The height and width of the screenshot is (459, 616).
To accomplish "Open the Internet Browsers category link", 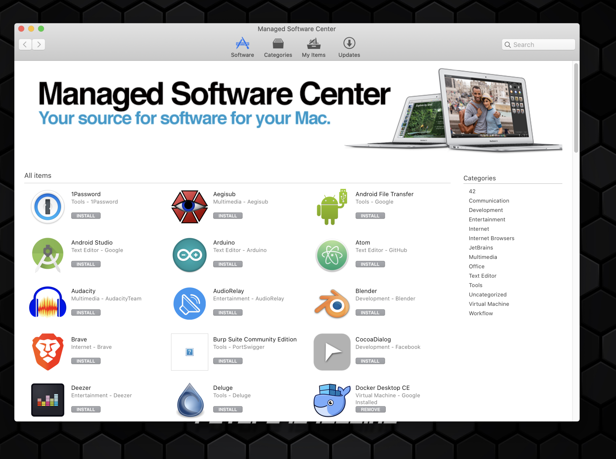I will (x=491, y=238).
